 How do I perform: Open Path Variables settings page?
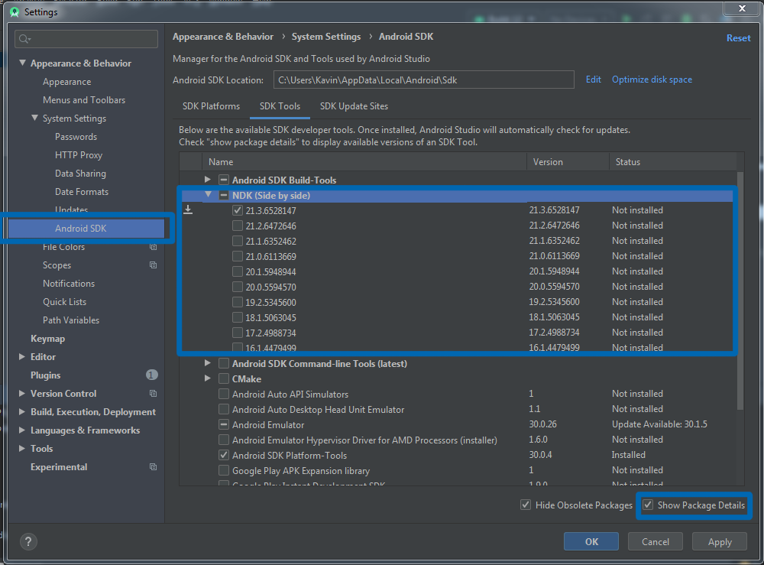coord(70,320)
